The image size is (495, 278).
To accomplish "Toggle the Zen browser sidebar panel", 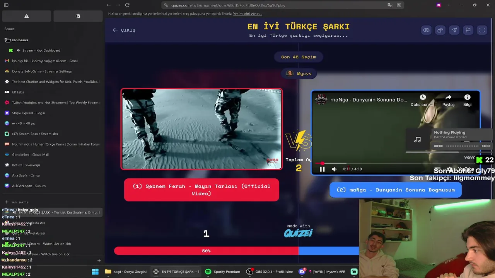I will pyautogui.click(x=6, y=5).
